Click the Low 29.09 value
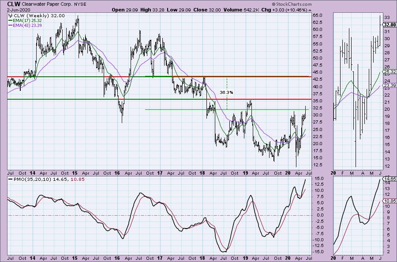This screenshot has width=397, height=262. 179,10
